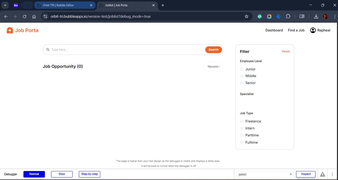Open the Rapheal profile avatar icon

pos(313,30)
